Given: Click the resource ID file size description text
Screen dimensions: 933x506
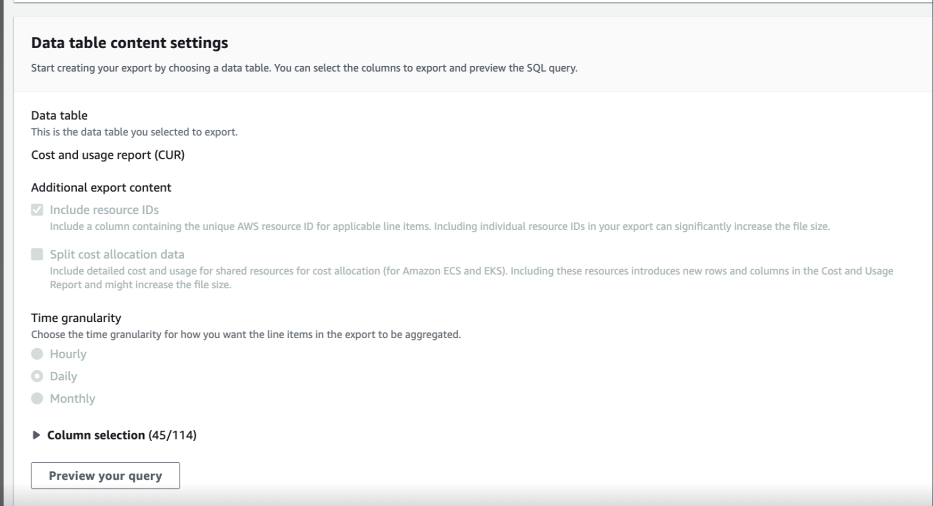Looking at the screenshot, I should 439,226.
